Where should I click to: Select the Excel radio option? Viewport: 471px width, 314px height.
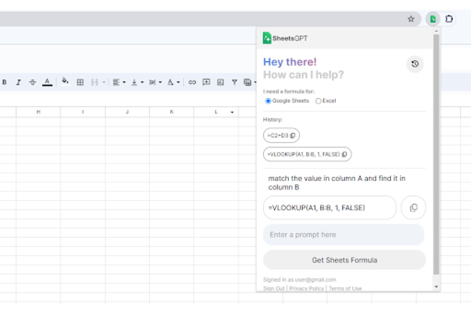(x=318, y=101)
